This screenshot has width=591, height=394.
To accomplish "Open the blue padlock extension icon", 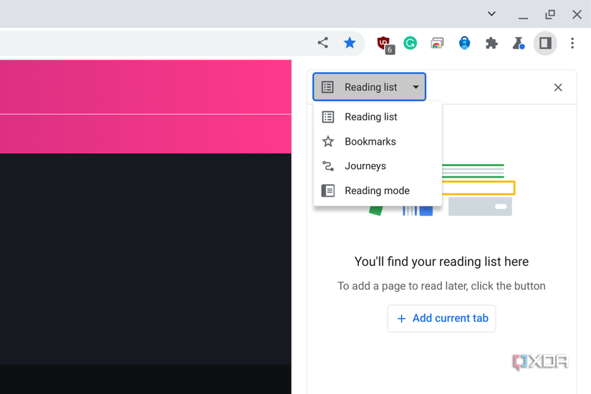I will click(x=464, y=43).
